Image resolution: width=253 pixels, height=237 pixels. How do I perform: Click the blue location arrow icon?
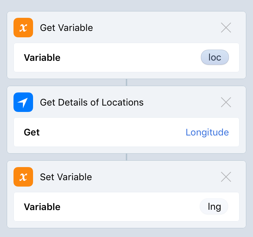pos(23,102)
